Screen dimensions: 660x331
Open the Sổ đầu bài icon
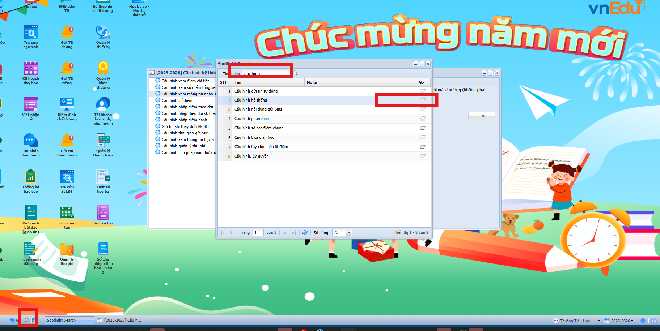click(103, 215)
